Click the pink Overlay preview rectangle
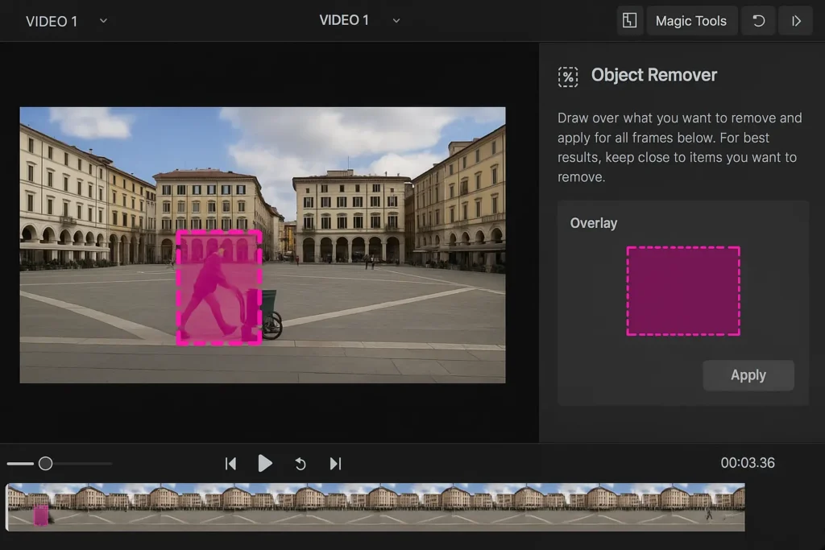The width and height of the screenshot is (825, 550). pyautogui.click(x=683, y=291)
